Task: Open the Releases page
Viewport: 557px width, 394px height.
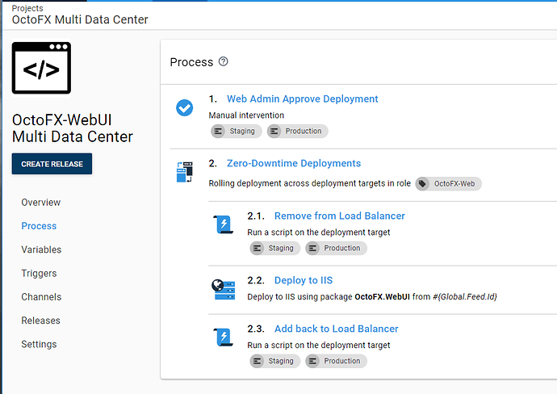Action: pos(40,321)
